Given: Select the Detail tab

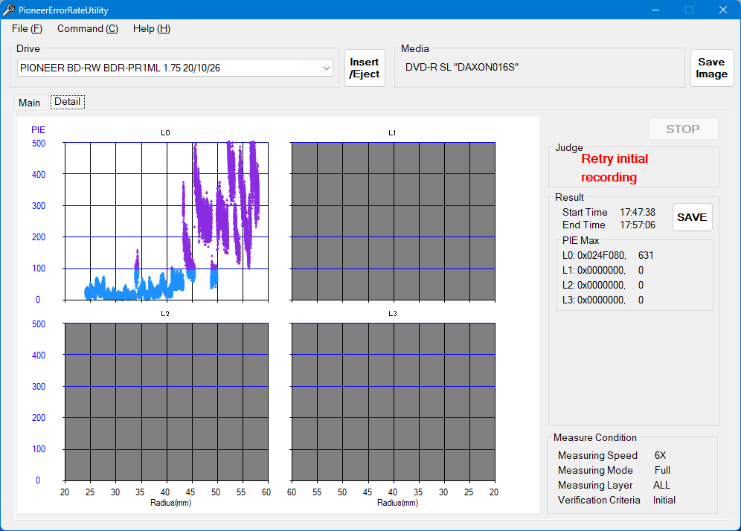Looking at the screenshot, I should click(68, 102).
